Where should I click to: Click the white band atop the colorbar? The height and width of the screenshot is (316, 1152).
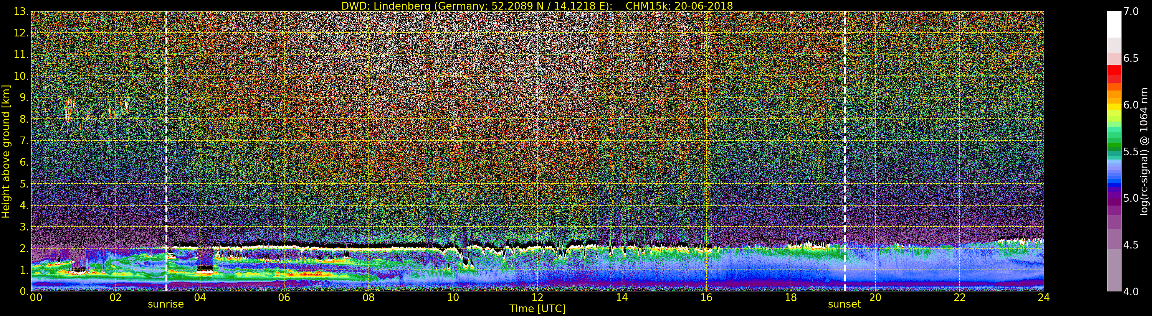point(1114,24)
